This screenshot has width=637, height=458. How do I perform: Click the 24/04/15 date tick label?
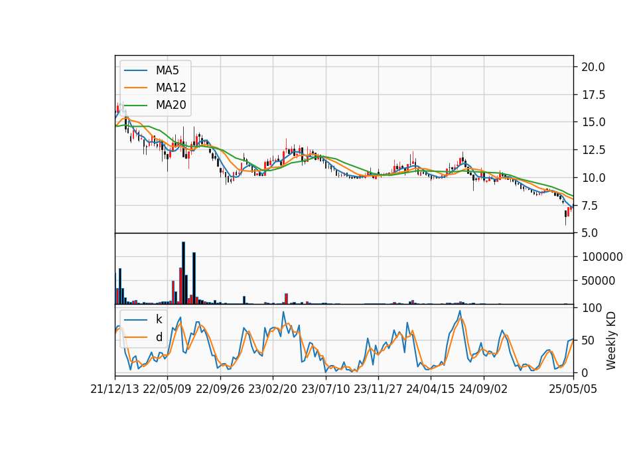coord(430,389)
